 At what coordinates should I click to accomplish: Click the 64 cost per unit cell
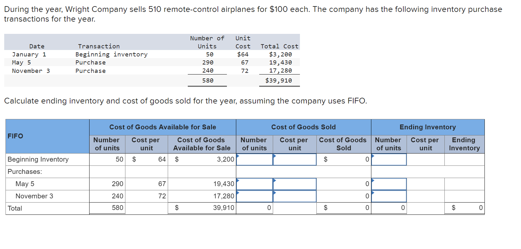pyautogui.click(x=146, y=159)
